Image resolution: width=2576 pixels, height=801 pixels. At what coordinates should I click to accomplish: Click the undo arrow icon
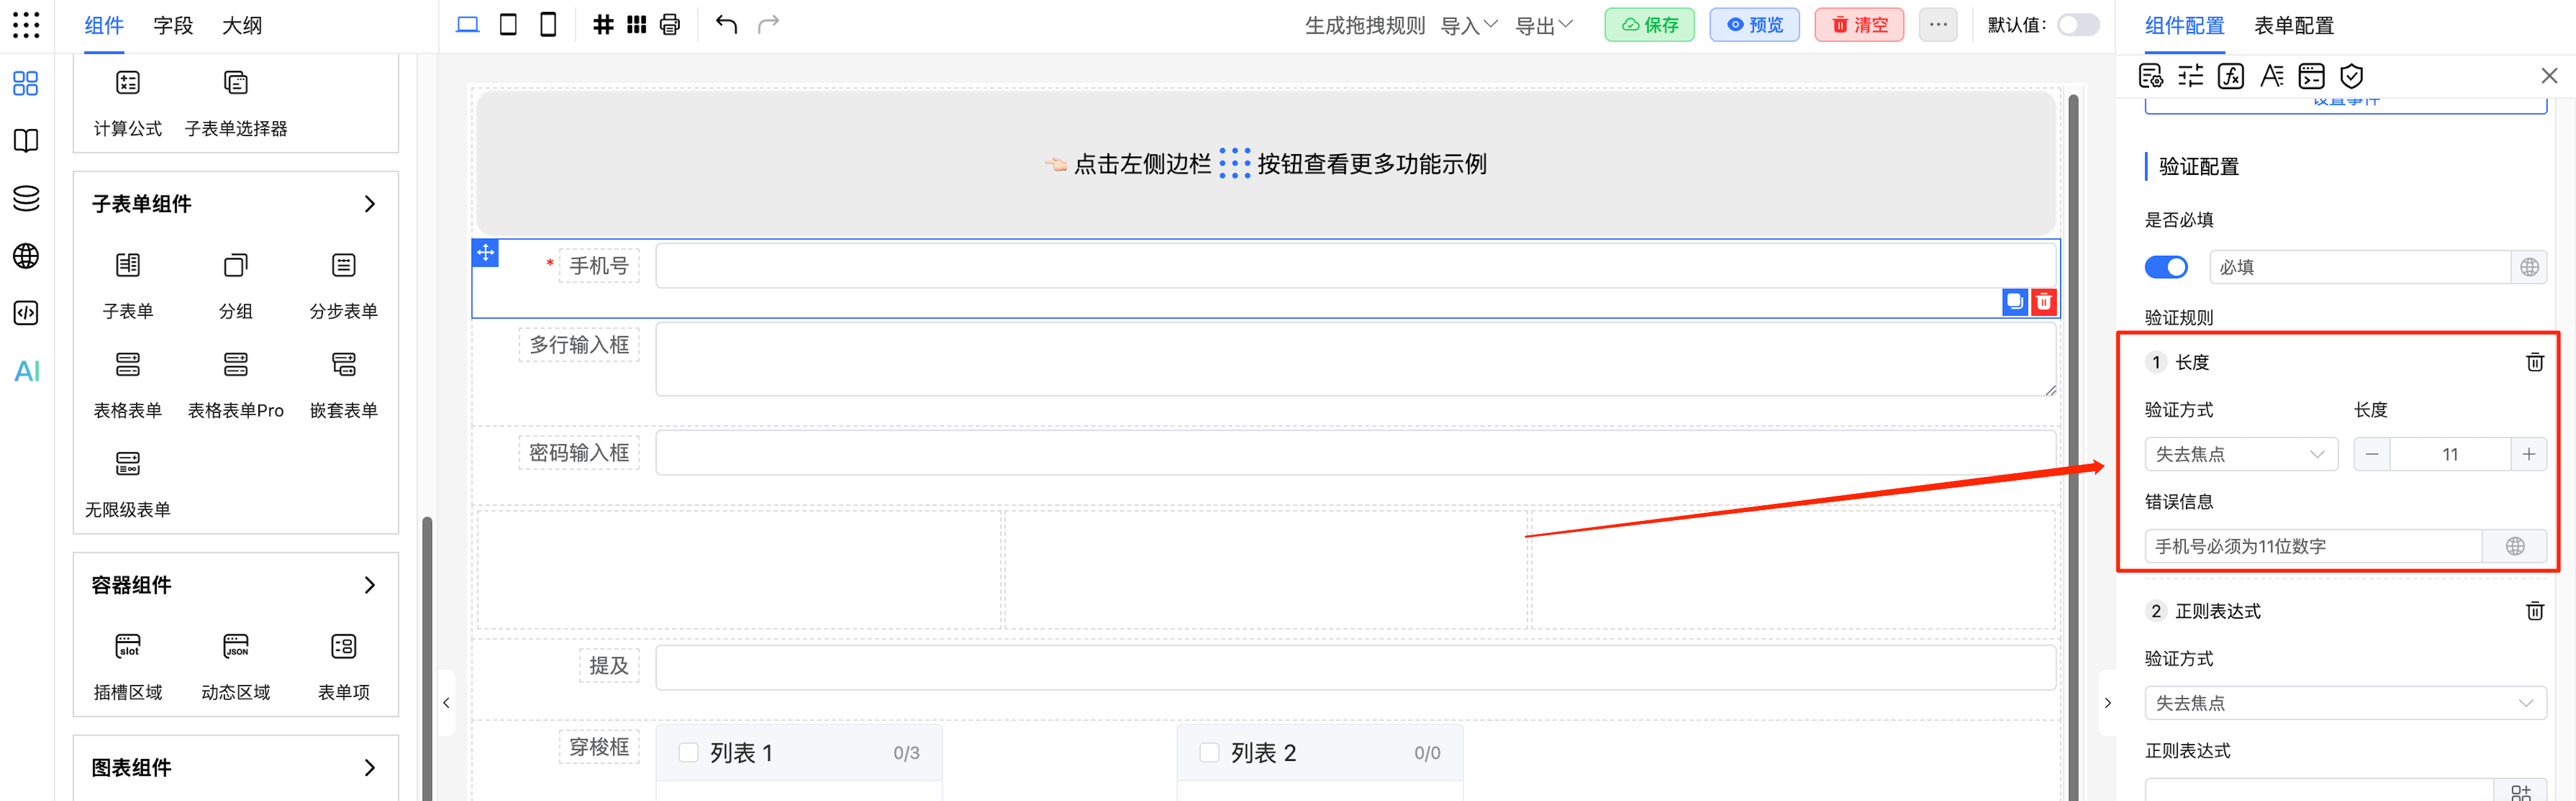(726, 25)
